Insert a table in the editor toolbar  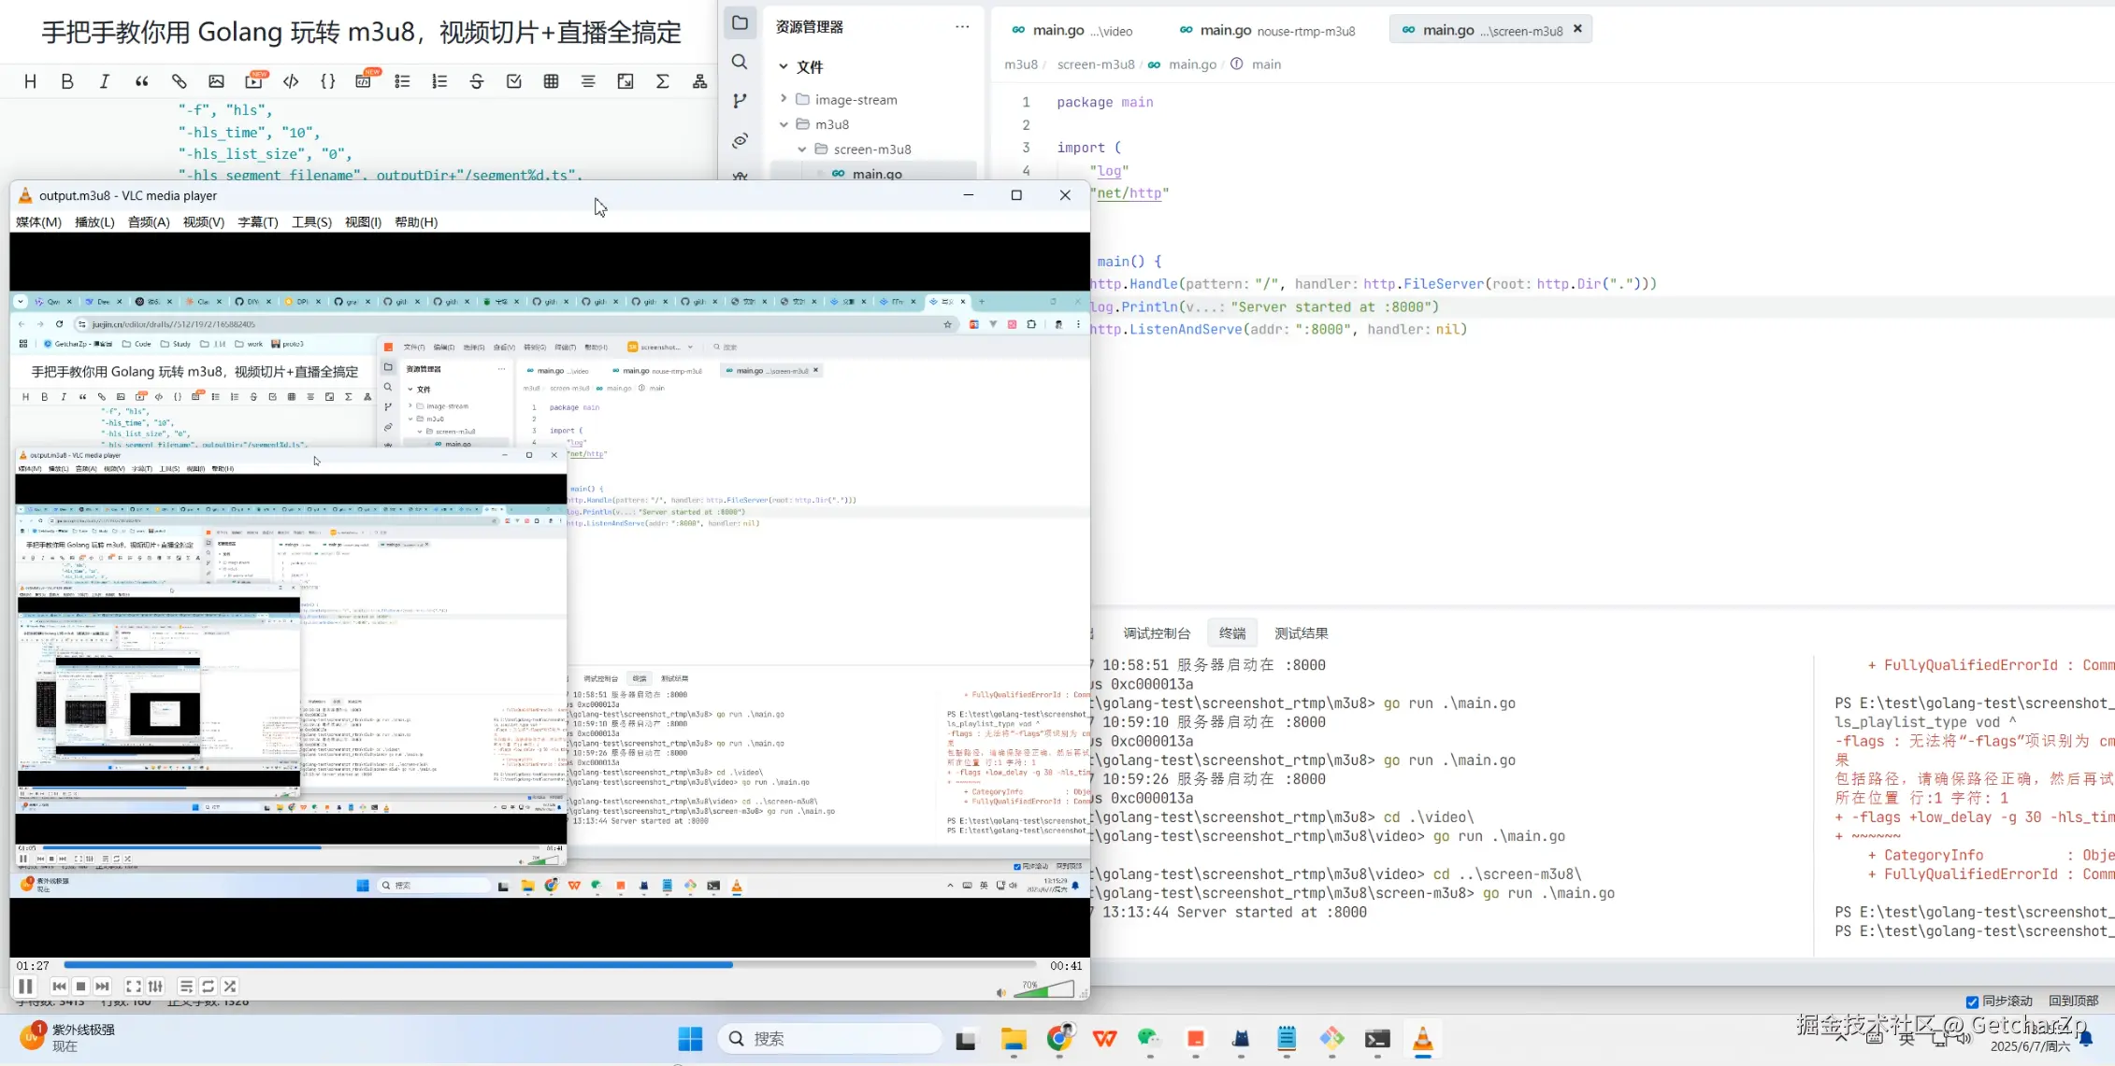coord(551,81)
